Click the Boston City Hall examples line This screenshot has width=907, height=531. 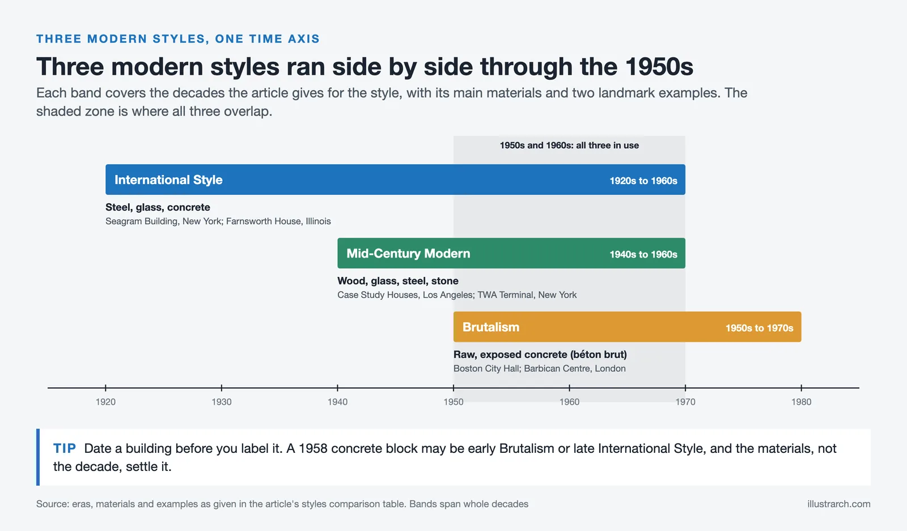[540, 369]
